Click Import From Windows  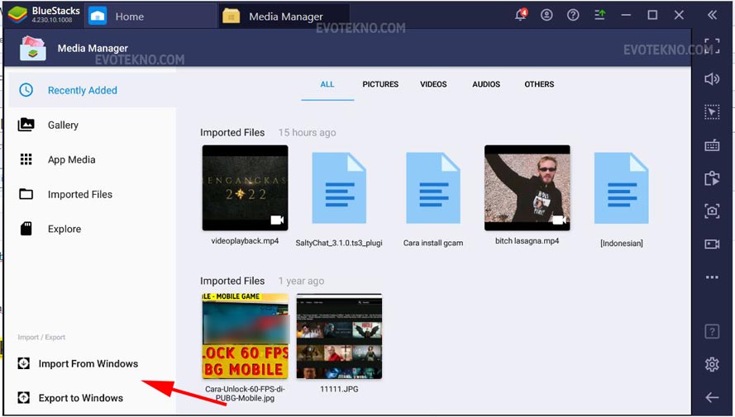coord(88,363)
